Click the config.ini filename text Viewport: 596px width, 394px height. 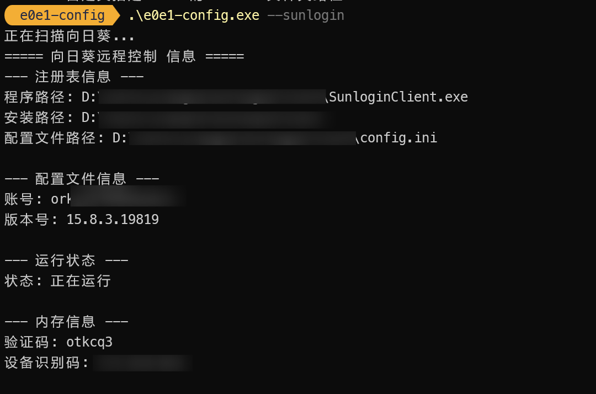(x=398, y=138)
